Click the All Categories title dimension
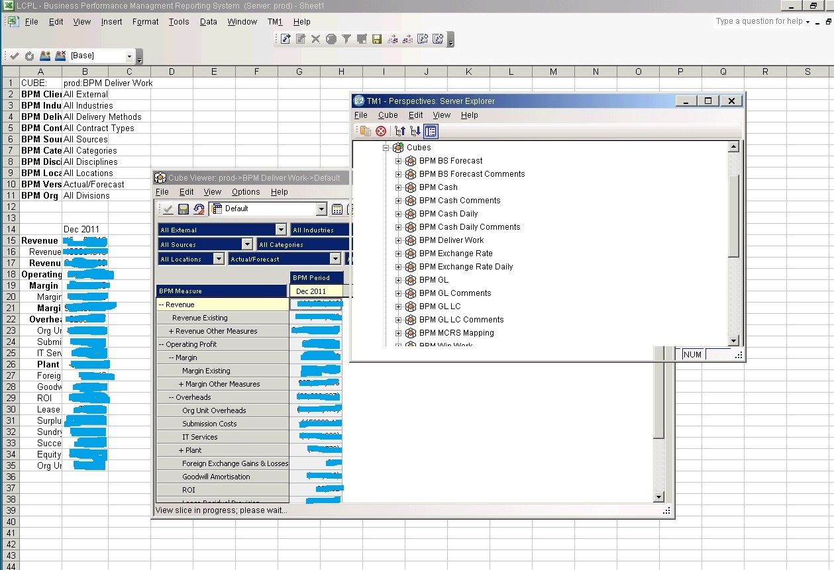The width and height of the screenshot is (834, 570). coord(303,244)
